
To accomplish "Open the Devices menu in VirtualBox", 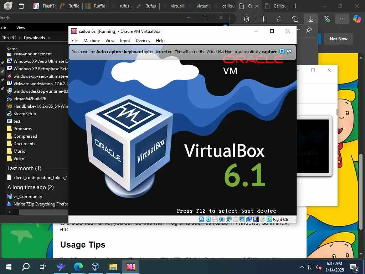I will click(143, 41).
